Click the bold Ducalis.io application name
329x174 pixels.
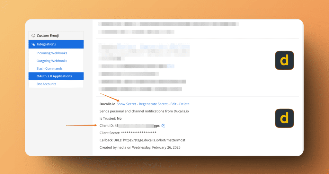point(108,104)
